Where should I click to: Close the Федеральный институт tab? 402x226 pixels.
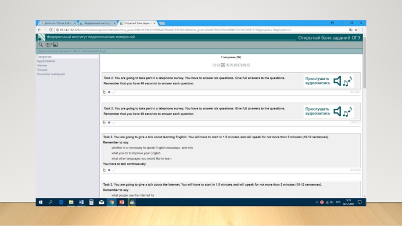[x=115, y=23]
